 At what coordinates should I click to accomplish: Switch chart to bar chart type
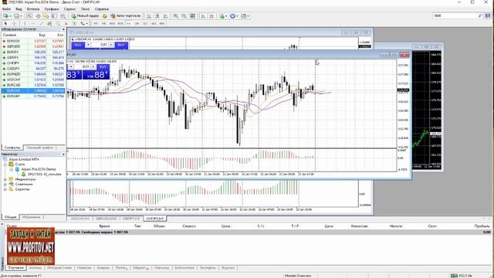pos(149,15)
